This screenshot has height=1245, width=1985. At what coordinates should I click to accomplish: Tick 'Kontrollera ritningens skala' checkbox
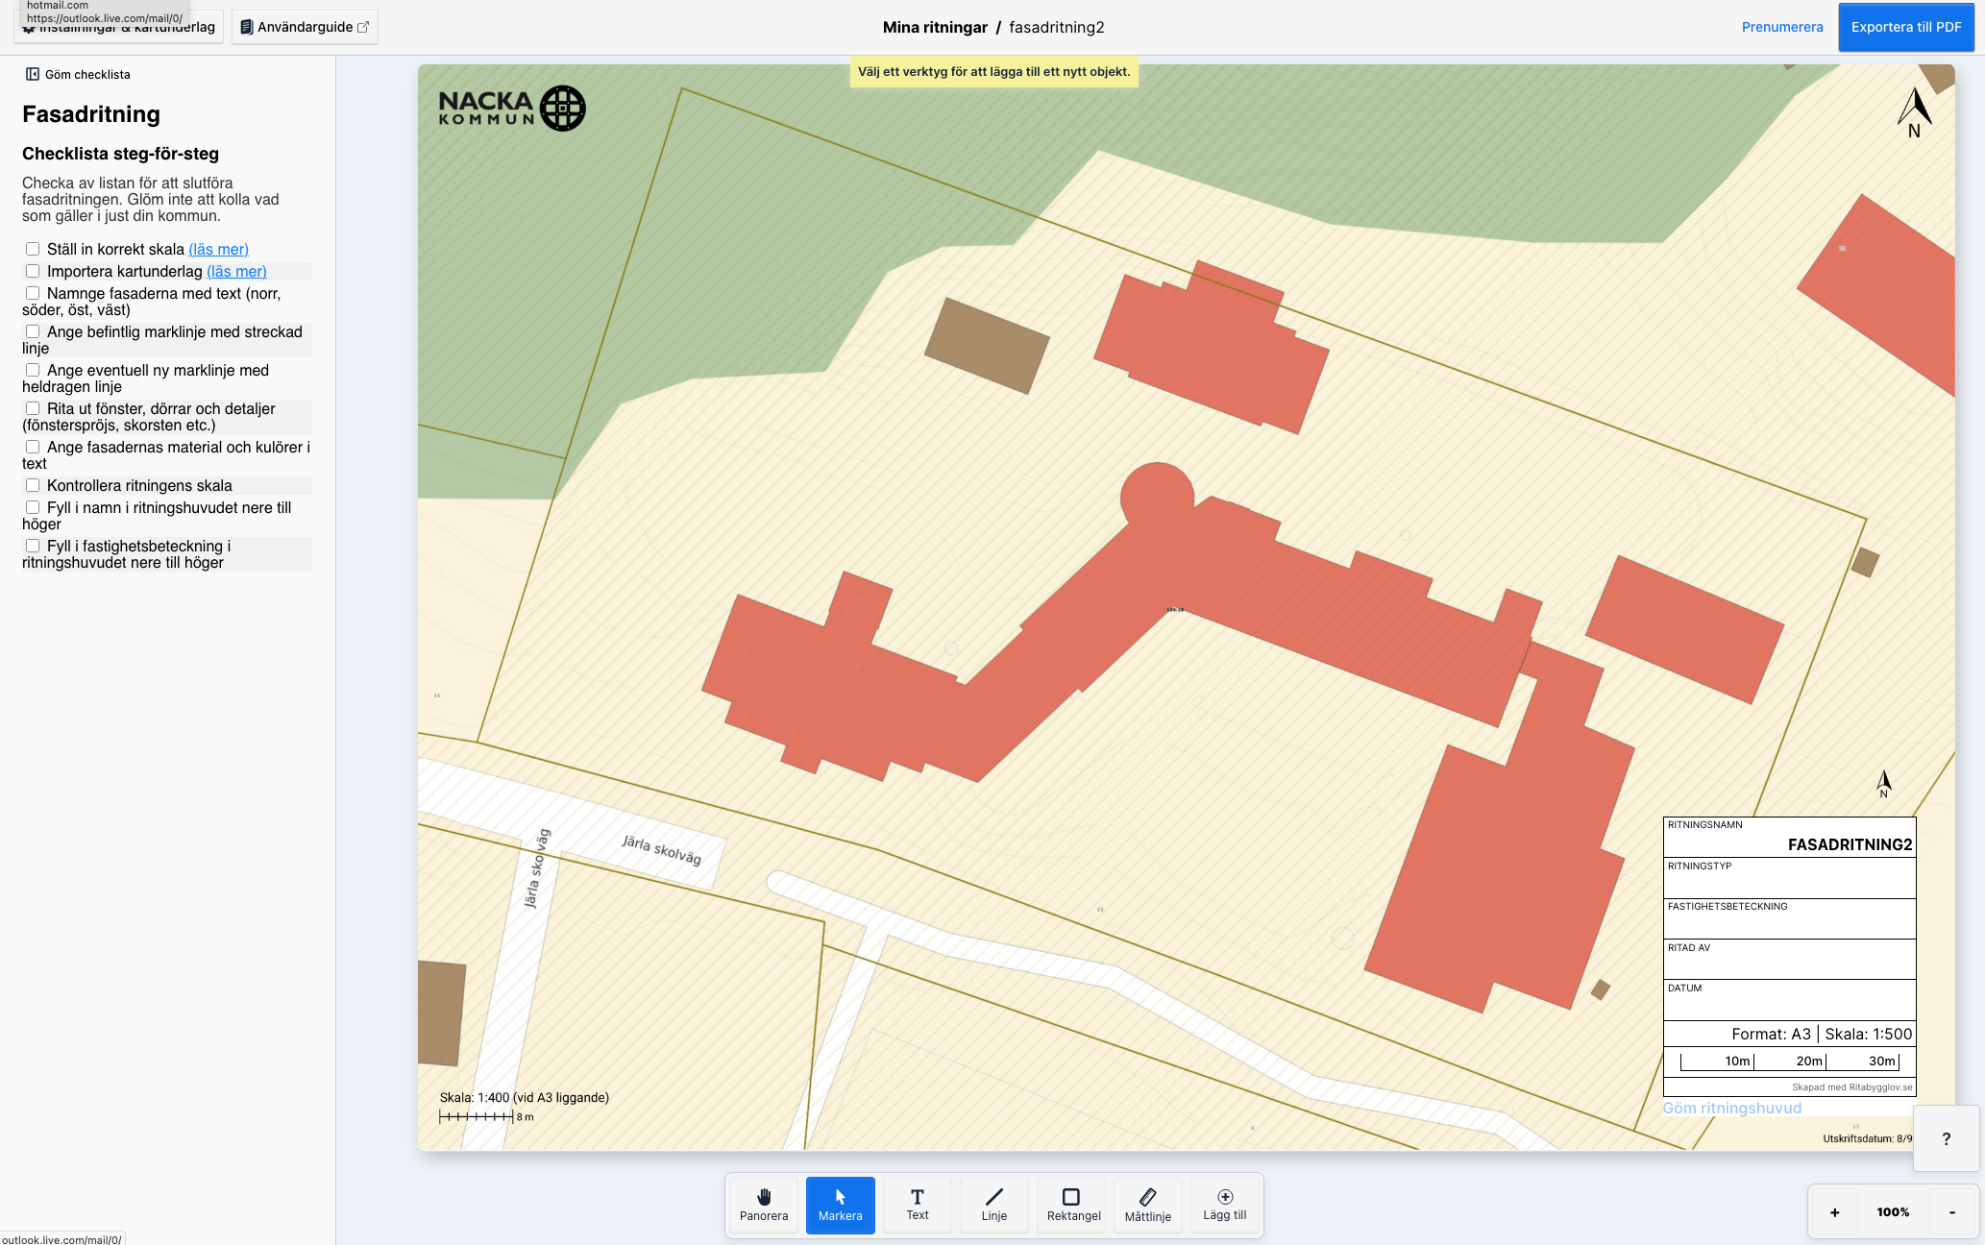pyautogui.click(x=33, y=485)
